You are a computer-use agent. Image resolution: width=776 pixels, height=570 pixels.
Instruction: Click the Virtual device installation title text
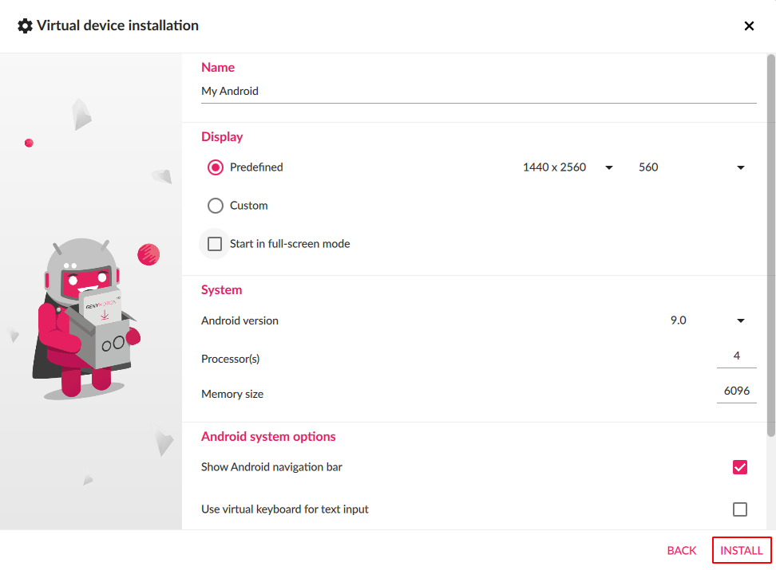[x=118, y=26]
